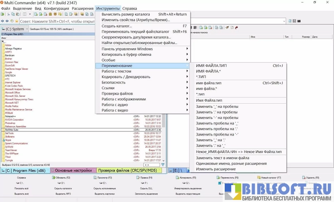The image size is (334, 202).
Task: Switch to the Основные настройки tab
Action: [73, 171]
